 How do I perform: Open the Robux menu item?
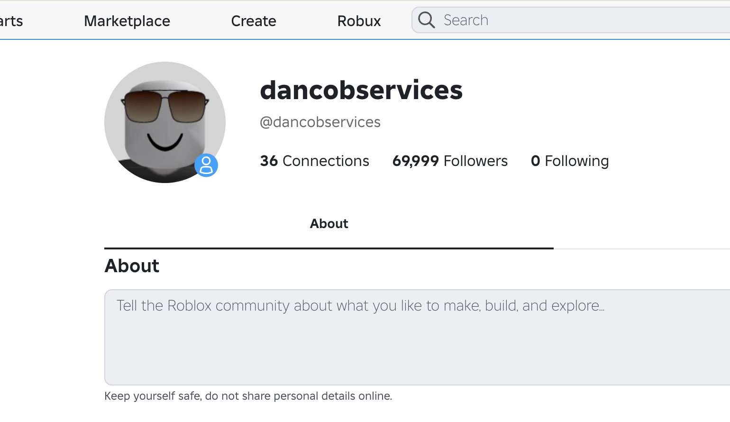(x=359, y=21)
